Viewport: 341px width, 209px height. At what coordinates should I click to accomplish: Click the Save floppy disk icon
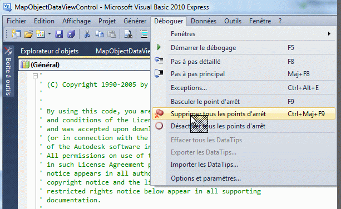pyautogui.click(x=59, y=34)
